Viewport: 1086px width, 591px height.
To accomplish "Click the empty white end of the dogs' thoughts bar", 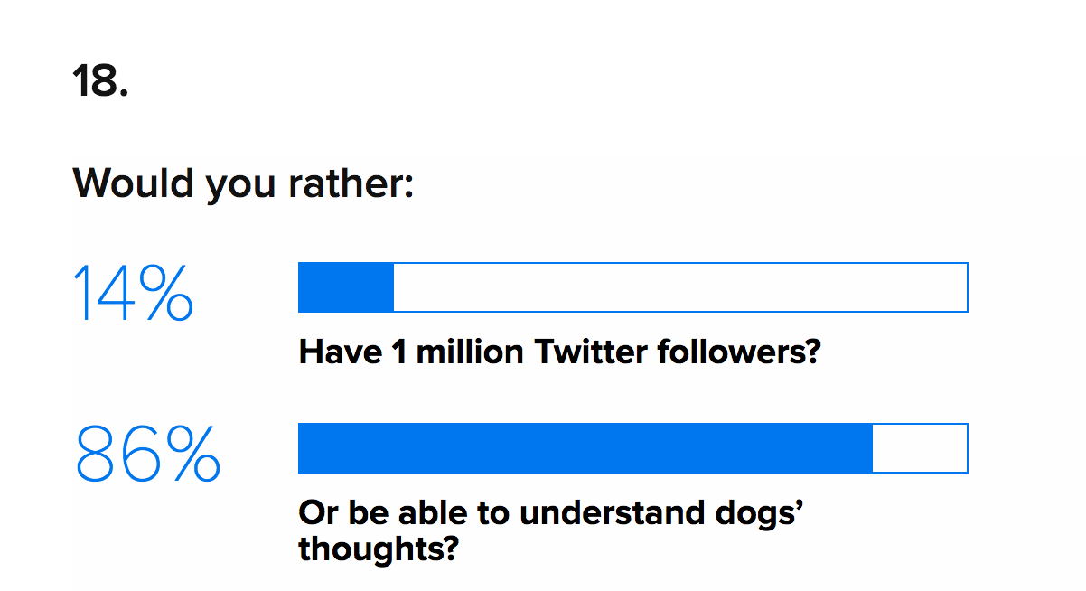I will click(x=920, y=448).
